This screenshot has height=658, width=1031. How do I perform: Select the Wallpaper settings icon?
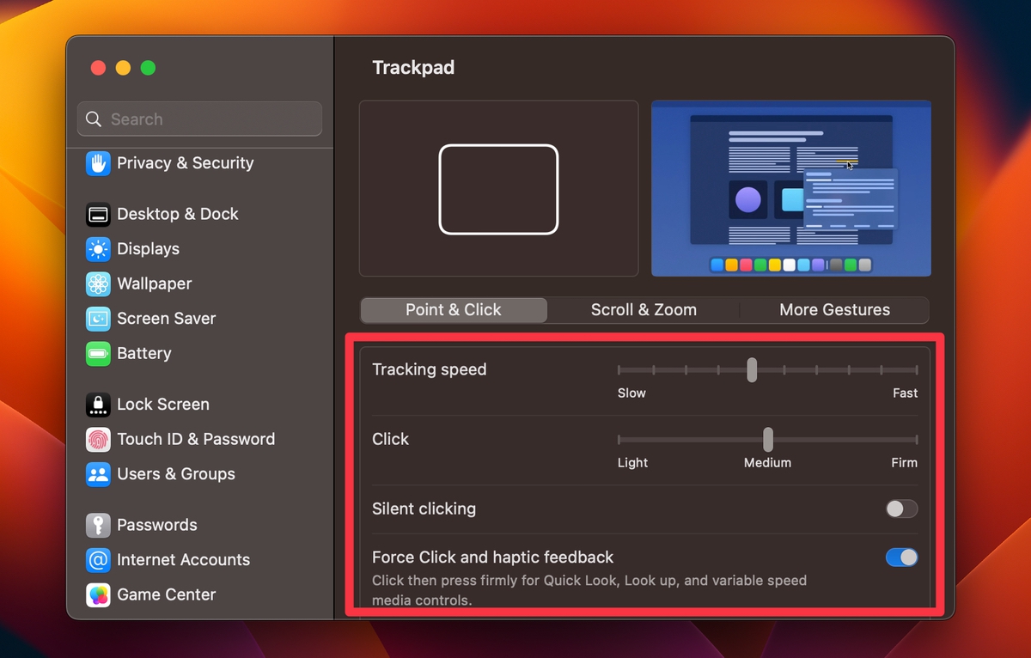(97, 283)
